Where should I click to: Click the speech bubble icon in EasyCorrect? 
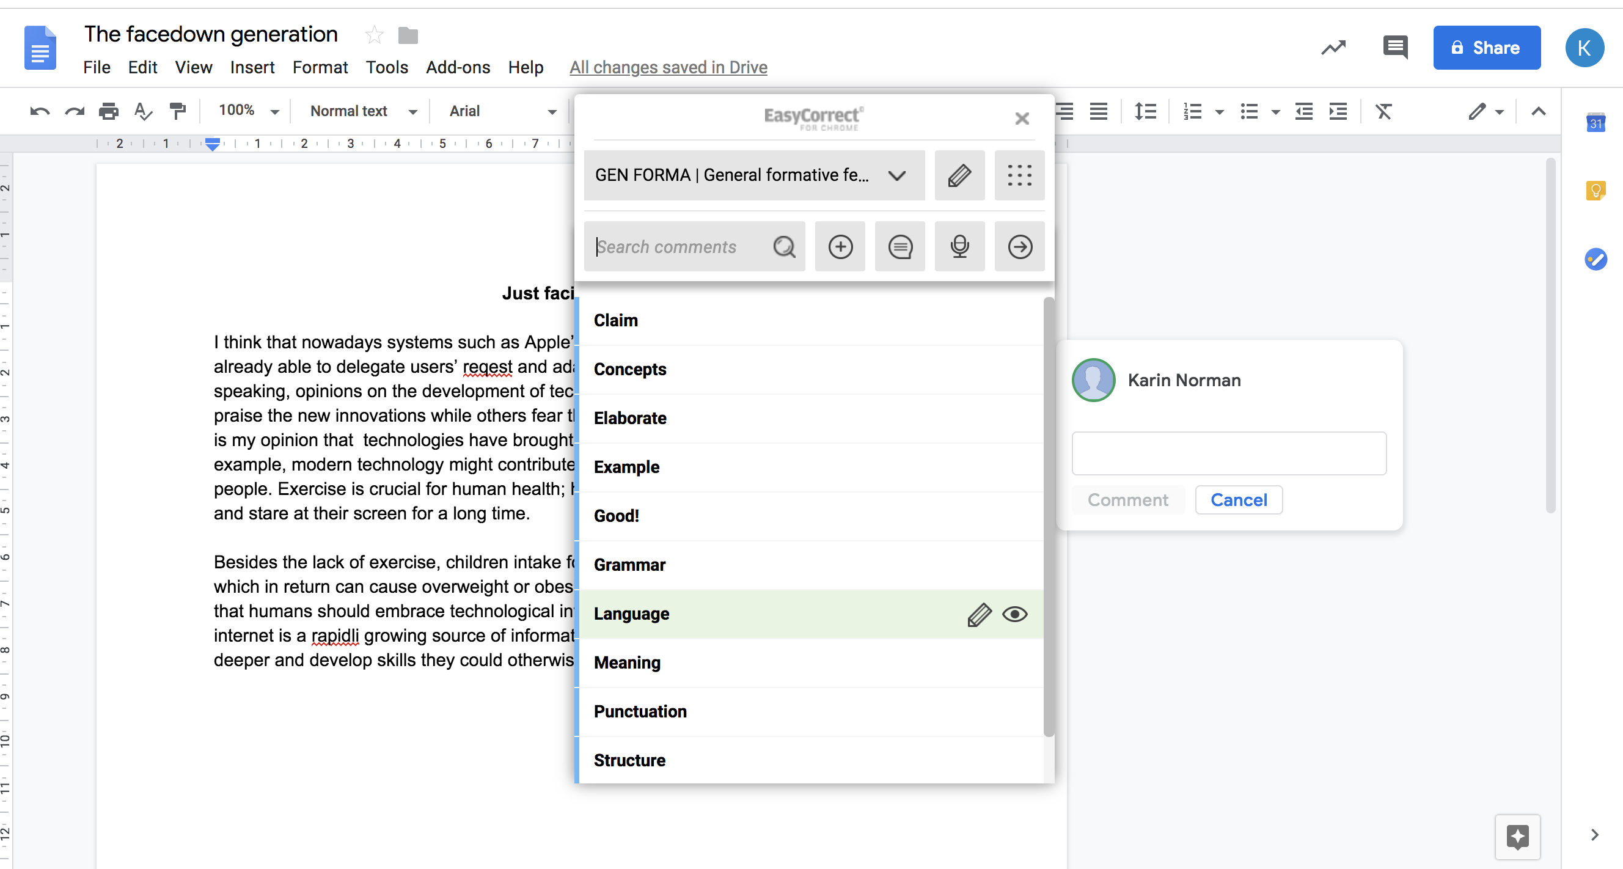[899, 246]
